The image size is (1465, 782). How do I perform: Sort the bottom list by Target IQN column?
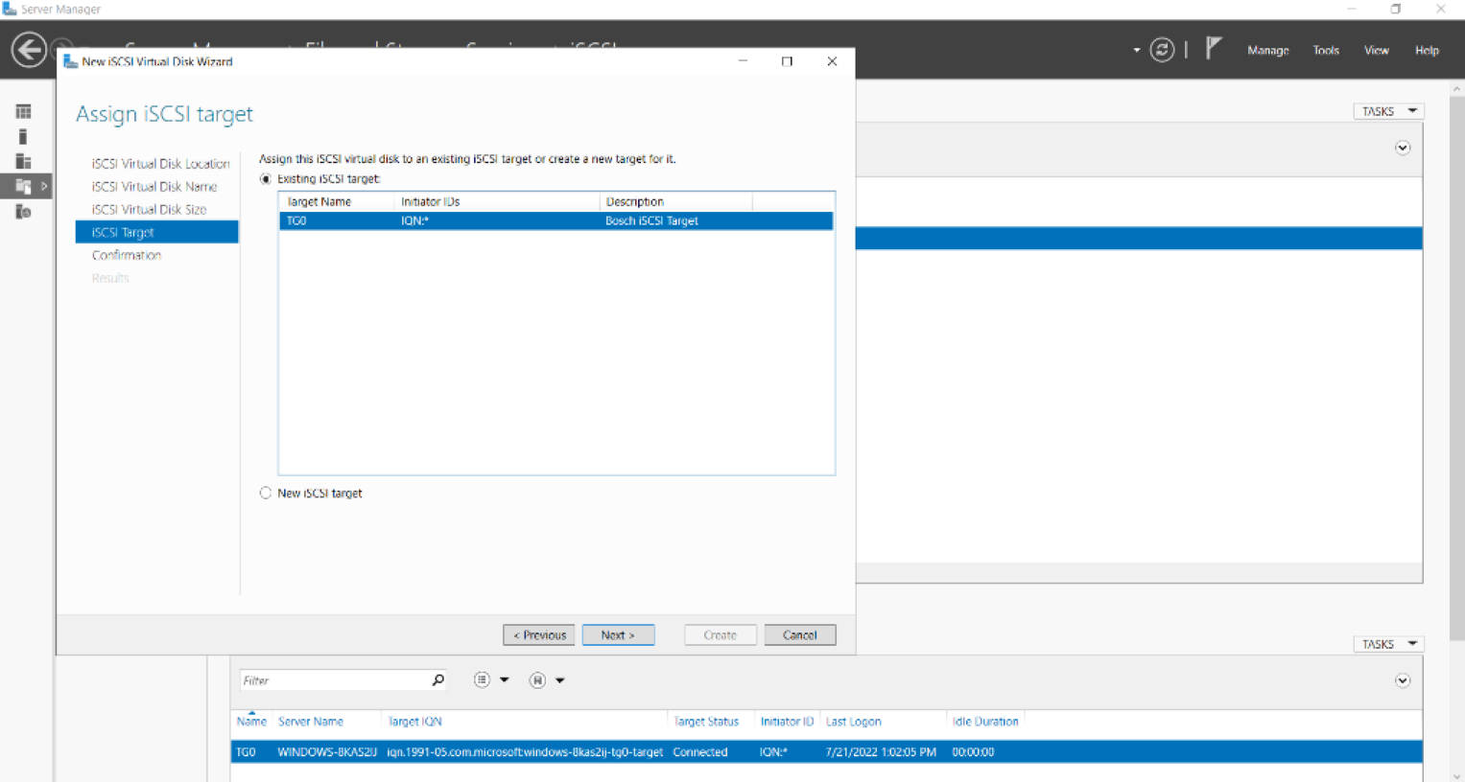[414, 722]
